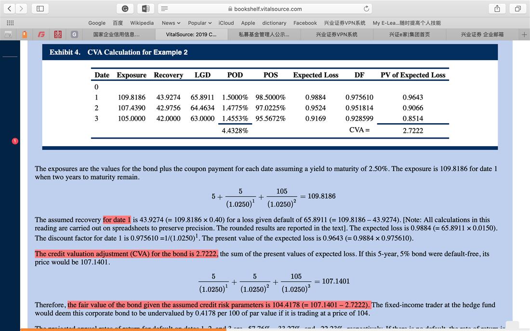Open the iCloud favorite link

pyautogui.click(x=226, y=23)
